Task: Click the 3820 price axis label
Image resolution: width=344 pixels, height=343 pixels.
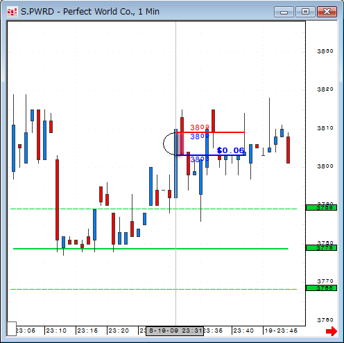Action: [325, 89]
